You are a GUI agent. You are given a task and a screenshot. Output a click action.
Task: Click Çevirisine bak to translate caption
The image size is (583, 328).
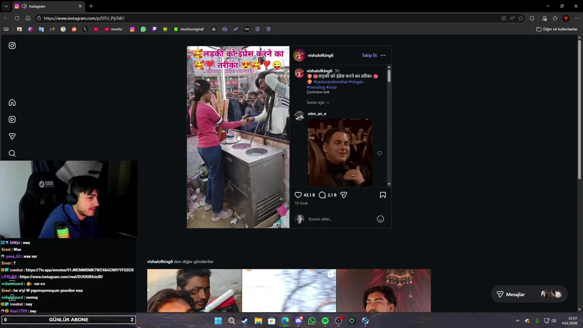(x=318, y=92)
